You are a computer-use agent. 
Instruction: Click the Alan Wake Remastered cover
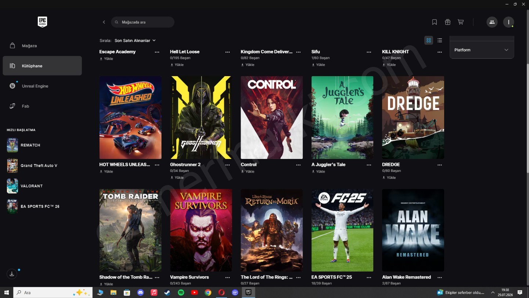413,230
